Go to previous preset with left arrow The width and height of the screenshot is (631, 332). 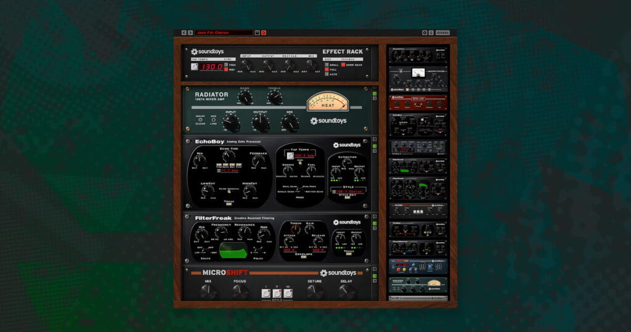coord(184,33)
